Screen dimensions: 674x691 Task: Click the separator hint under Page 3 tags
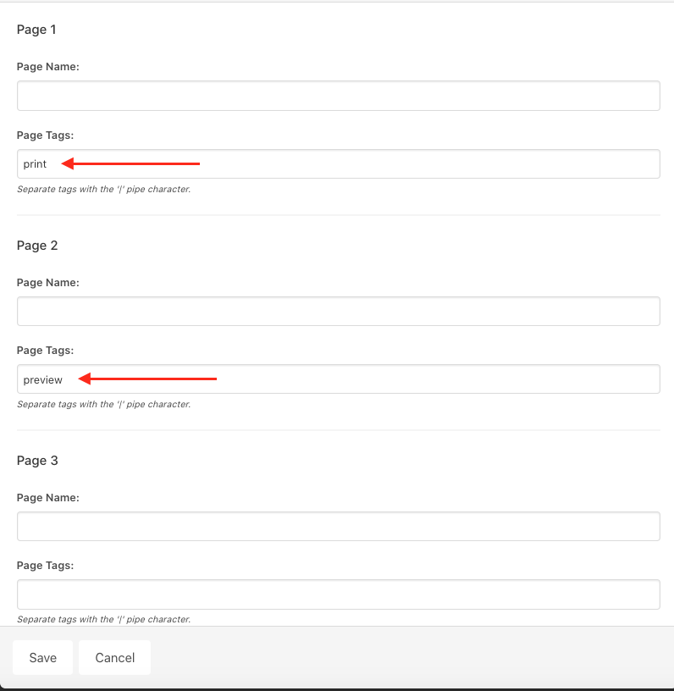104,620
